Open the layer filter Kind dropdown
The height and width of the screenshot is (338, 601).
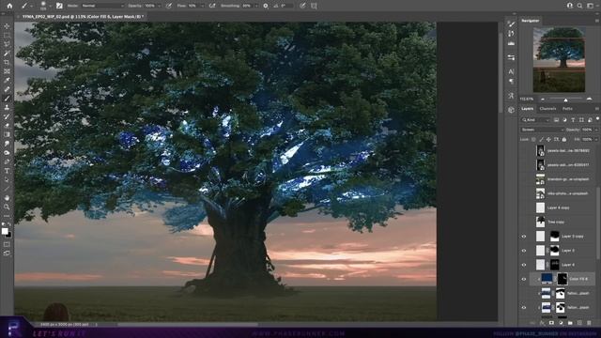(x=535, y=120)
